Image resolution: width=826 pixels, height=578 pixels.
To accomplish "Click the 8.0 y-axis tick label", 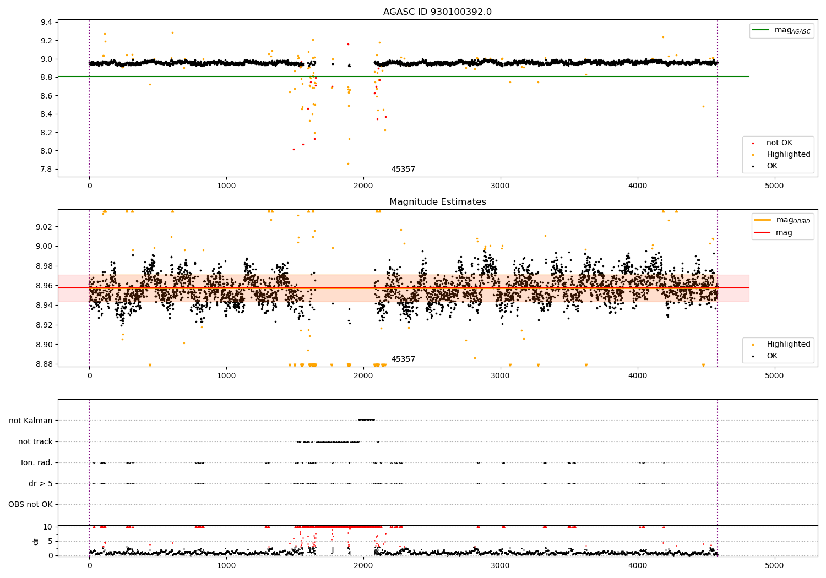I will 47,151.
